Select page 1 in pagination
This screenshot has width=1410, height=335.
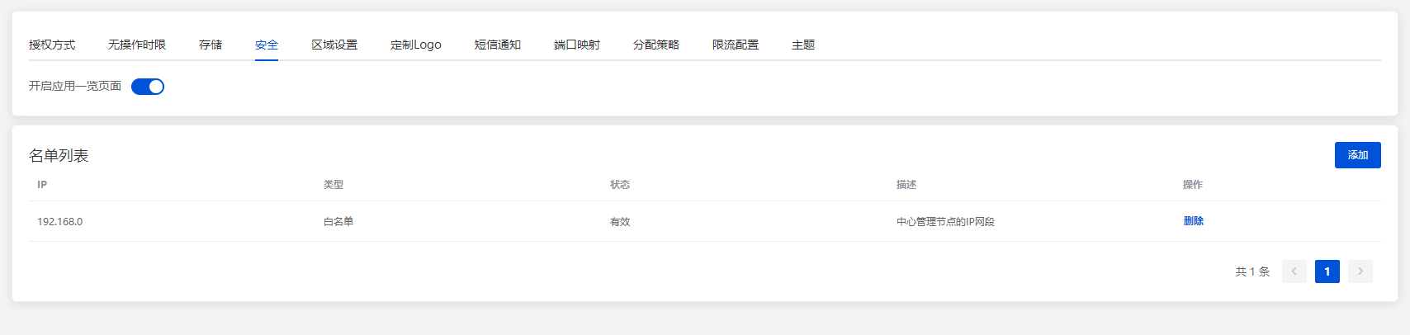click(x=1327, y=271)
